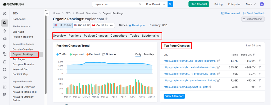Clear the zapier.com search field
Viewport: 271px width, 105px height.
pos(140,4)
